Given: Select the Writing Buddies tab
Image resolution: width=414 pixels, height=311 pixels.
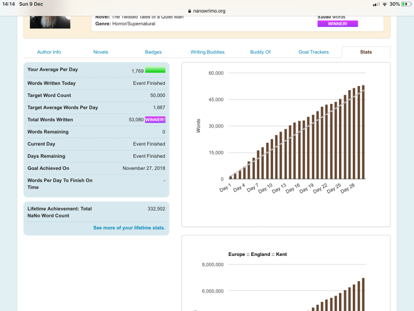Looking at the screenshot, I should pyautogui.click(x=207, y=52).
